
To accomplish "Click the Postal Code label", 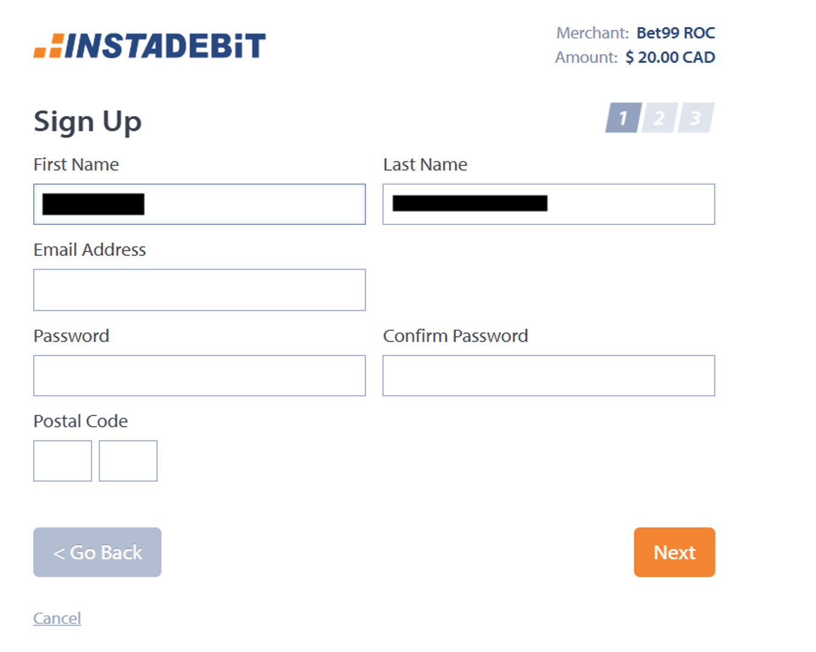I will pos(81,421).
